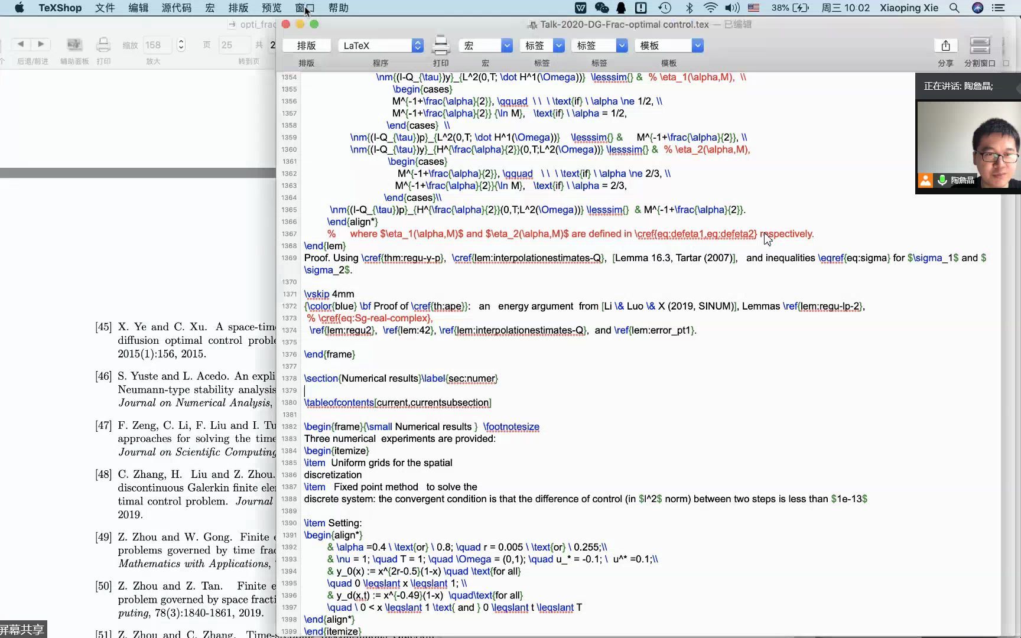This screenshot has height=638, width=1021.
Task: Click the battery status showing 38%
Action: point(790,8)
